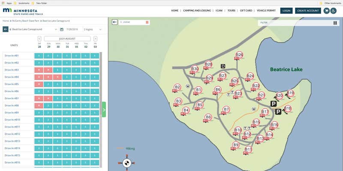Open the shopping cart icon
The width and height of the screenshot is (343, 171).
click(x=326, y=11)
